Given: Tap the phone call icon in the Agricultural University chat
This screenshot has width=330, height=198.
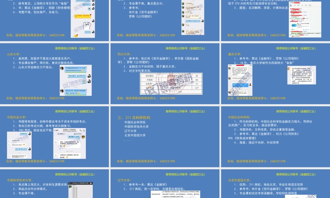Looking at the screenshot, I should [x=81, y=131].
